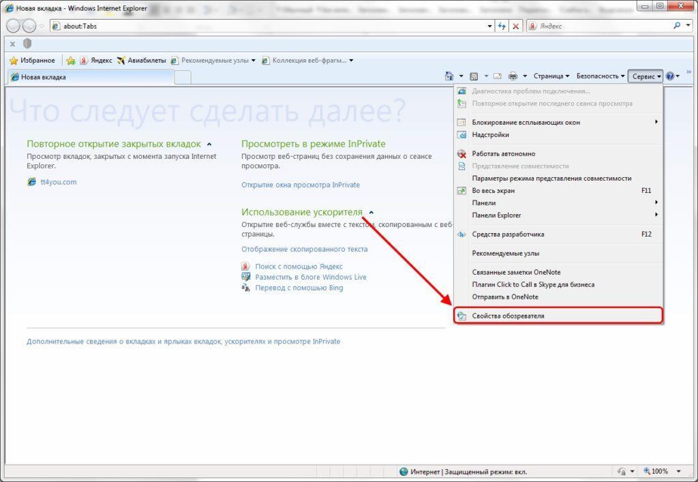
Task: Select Свойства обозревателя menu item
Action: [558, 316]
